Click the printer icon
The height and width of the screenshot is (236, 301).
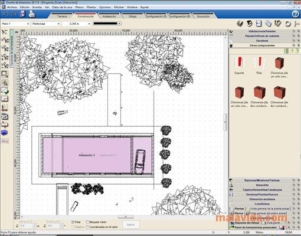tap(32, 14)
